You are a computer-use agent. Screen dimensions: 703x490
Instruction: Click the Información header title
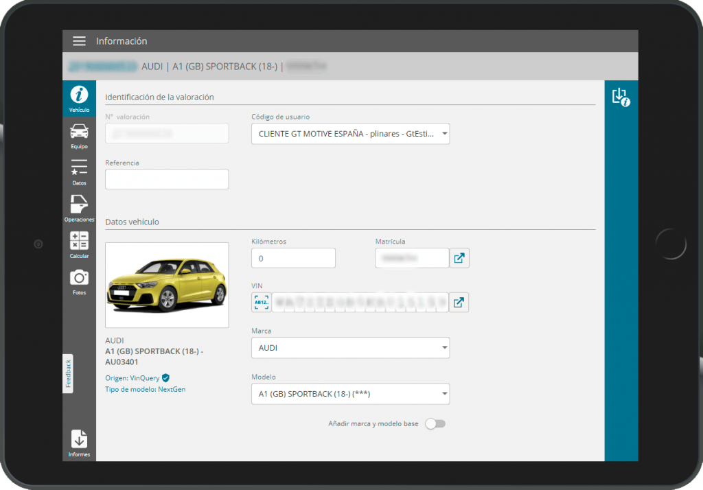coord(122,41)
